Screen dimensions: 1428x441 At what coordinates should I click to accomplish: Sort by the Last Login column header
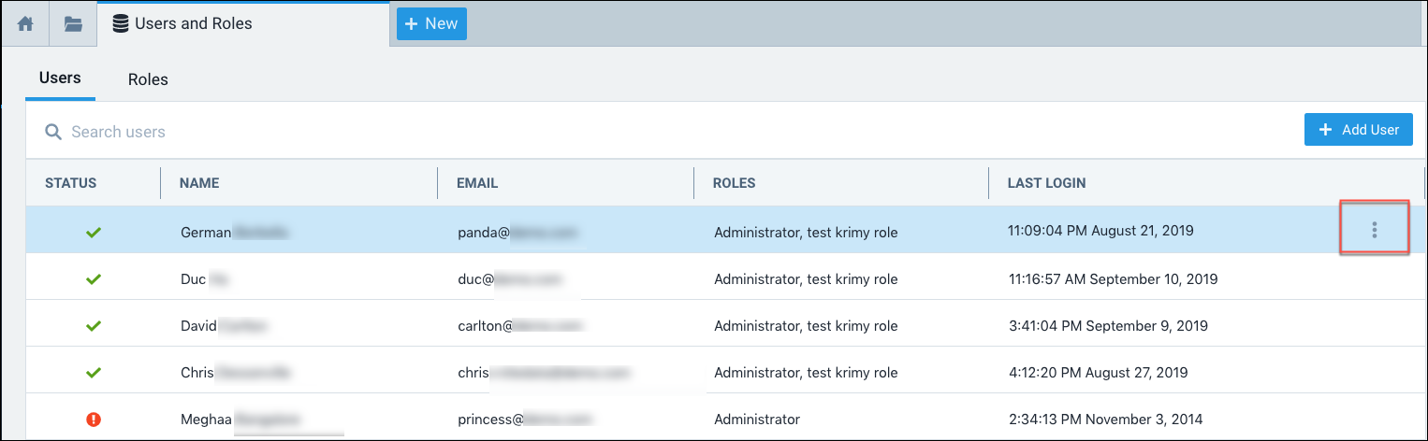(1046, 183)
